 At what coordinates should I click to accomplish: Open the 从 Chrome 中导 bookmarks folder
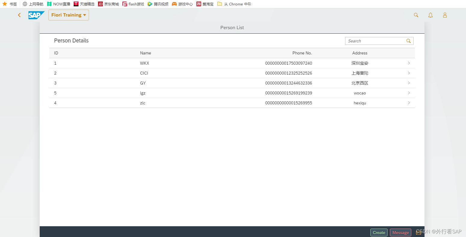[x=235, y=4]
